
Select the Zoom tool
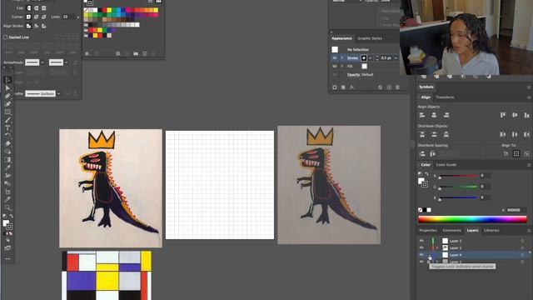tap(7, 207)
